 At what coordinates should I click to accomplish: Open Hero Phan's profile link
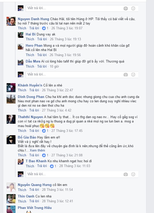point(34,46)
